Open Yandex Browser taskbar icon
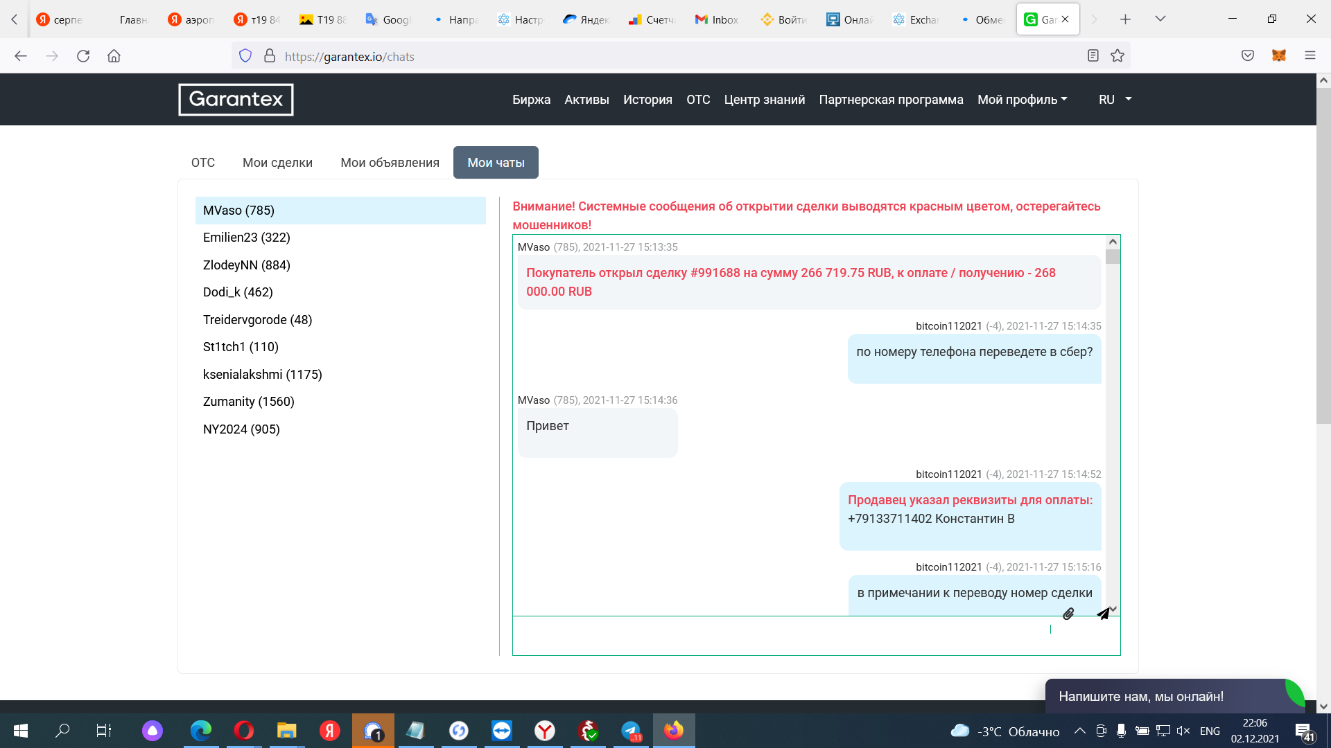1331x748 pixels. point(545,731)
